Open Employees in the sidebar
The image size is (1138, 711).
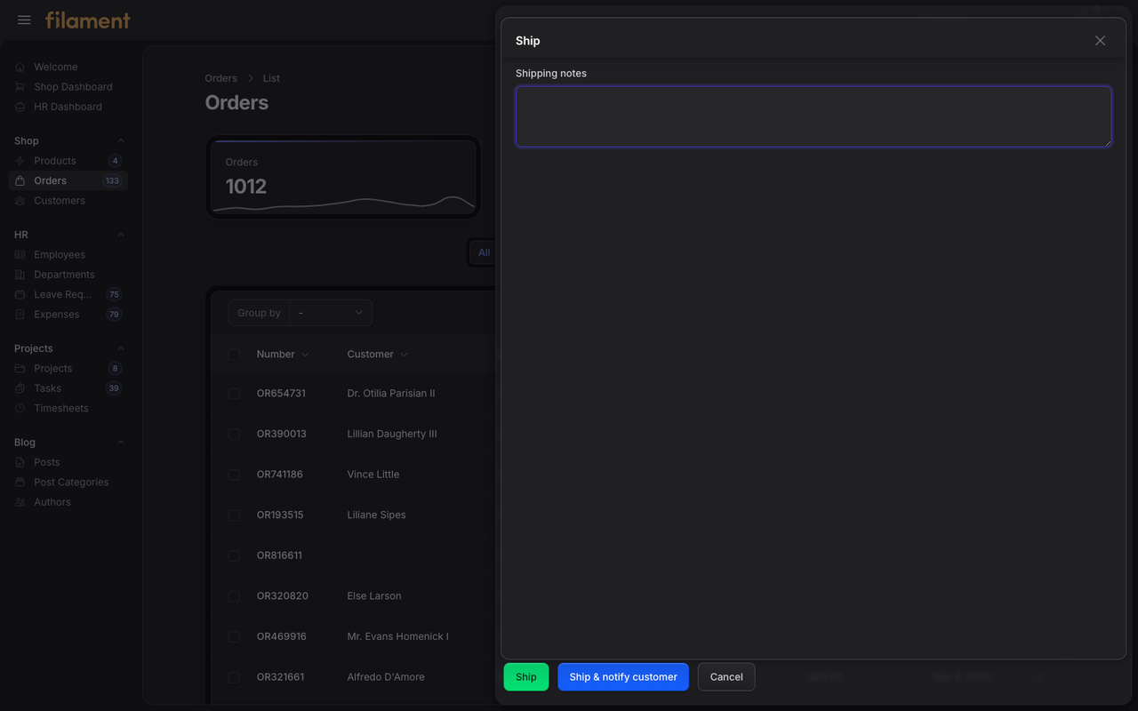tap(68, 255)
